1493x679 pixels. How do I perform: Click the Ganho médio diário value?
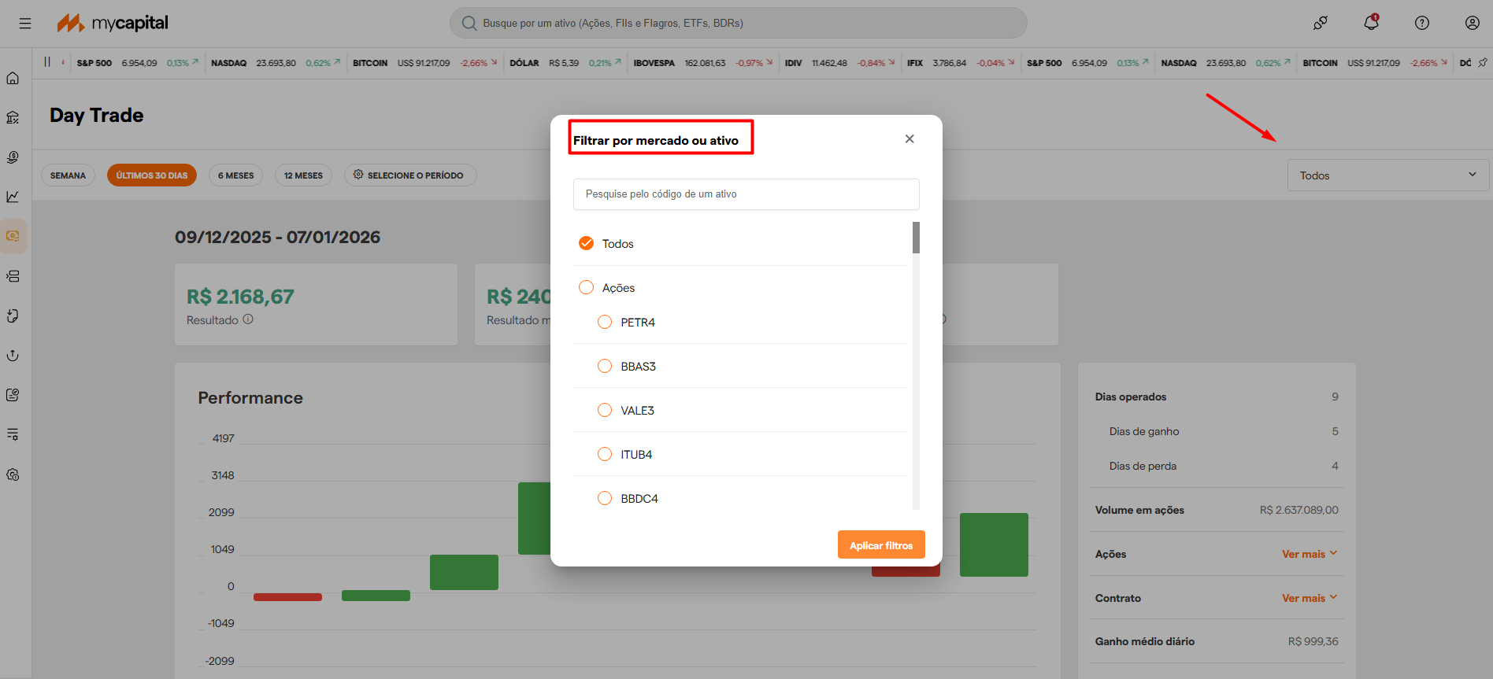tap(1313, 641)
